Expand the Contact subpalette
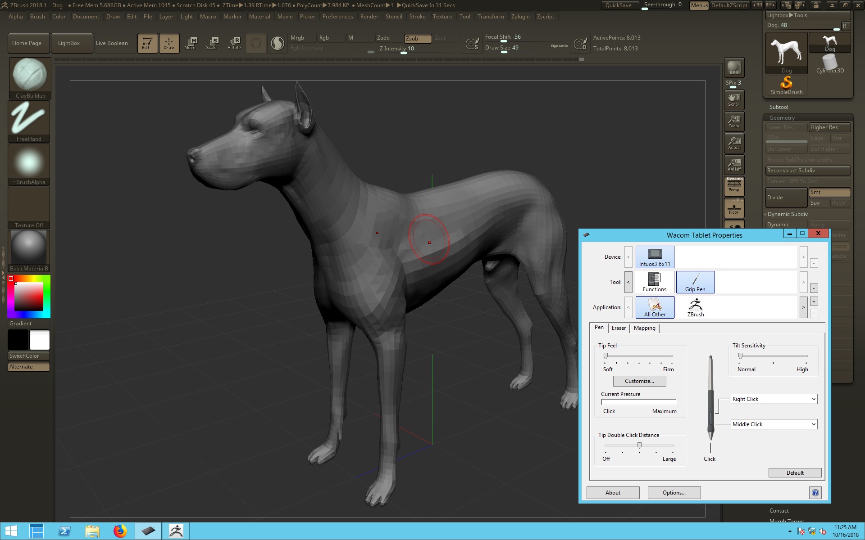Image resolution: width=865 pixels, height=540 pixels. 779,511
